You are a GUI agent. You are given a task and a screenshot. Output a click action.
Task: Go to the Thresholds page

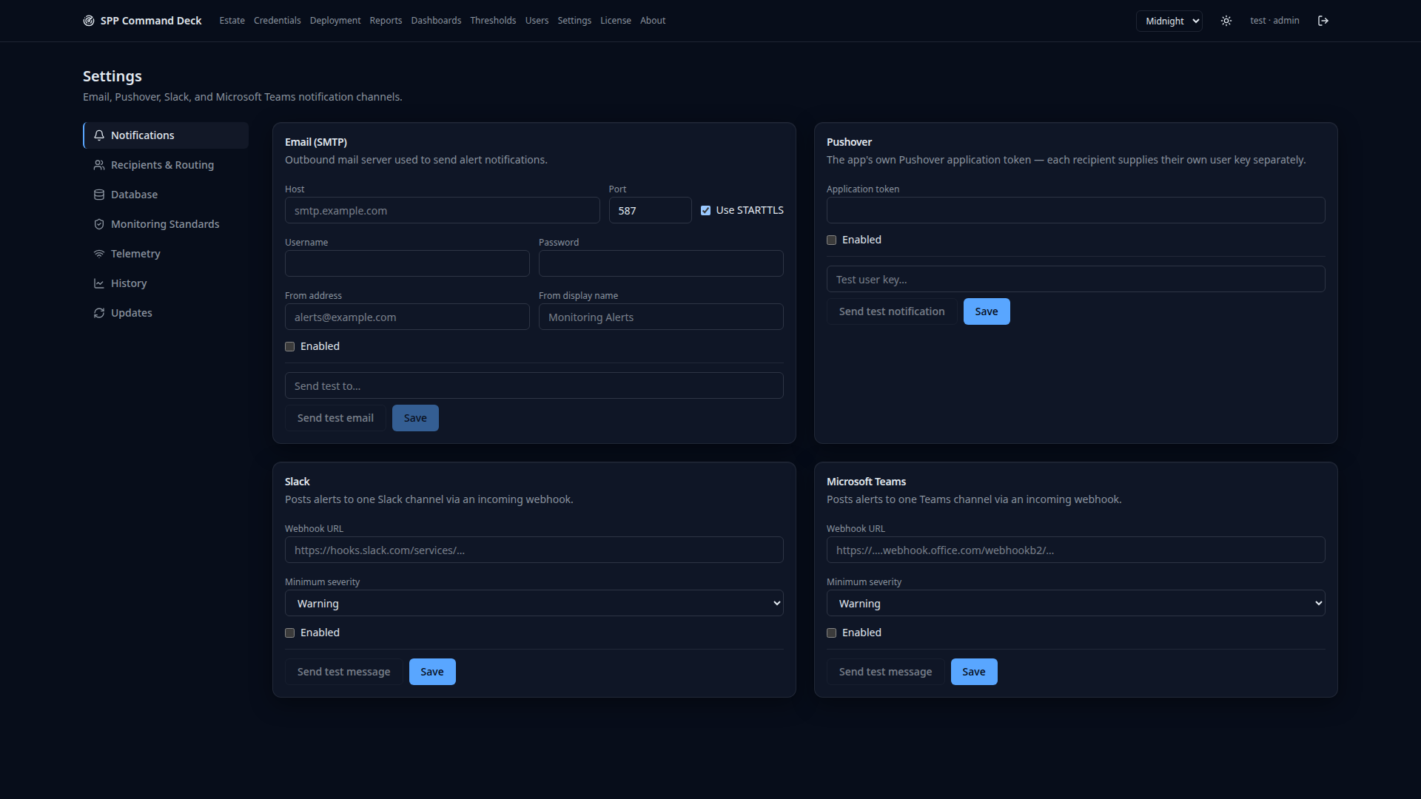[x=493, y=21]
